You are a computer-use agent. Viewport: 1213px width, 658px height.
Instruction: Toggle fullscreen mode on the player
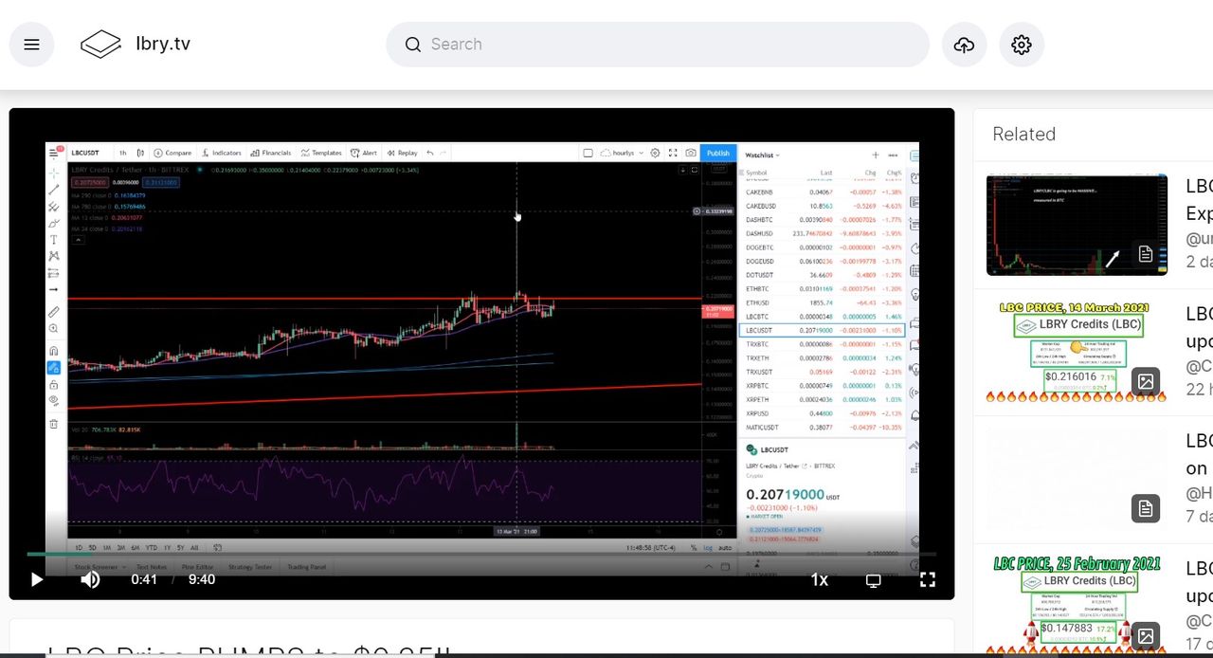click(x=928, y=579)
